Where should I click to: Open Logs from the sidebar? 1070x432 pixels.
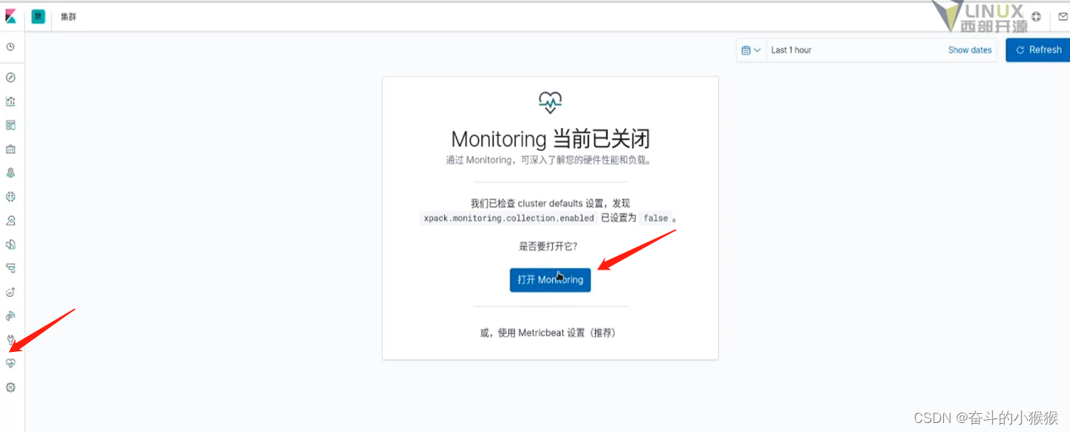(11, 244)
